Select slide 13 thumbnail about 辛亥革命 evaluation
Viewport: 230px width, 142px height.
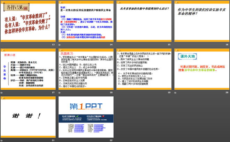28,21
